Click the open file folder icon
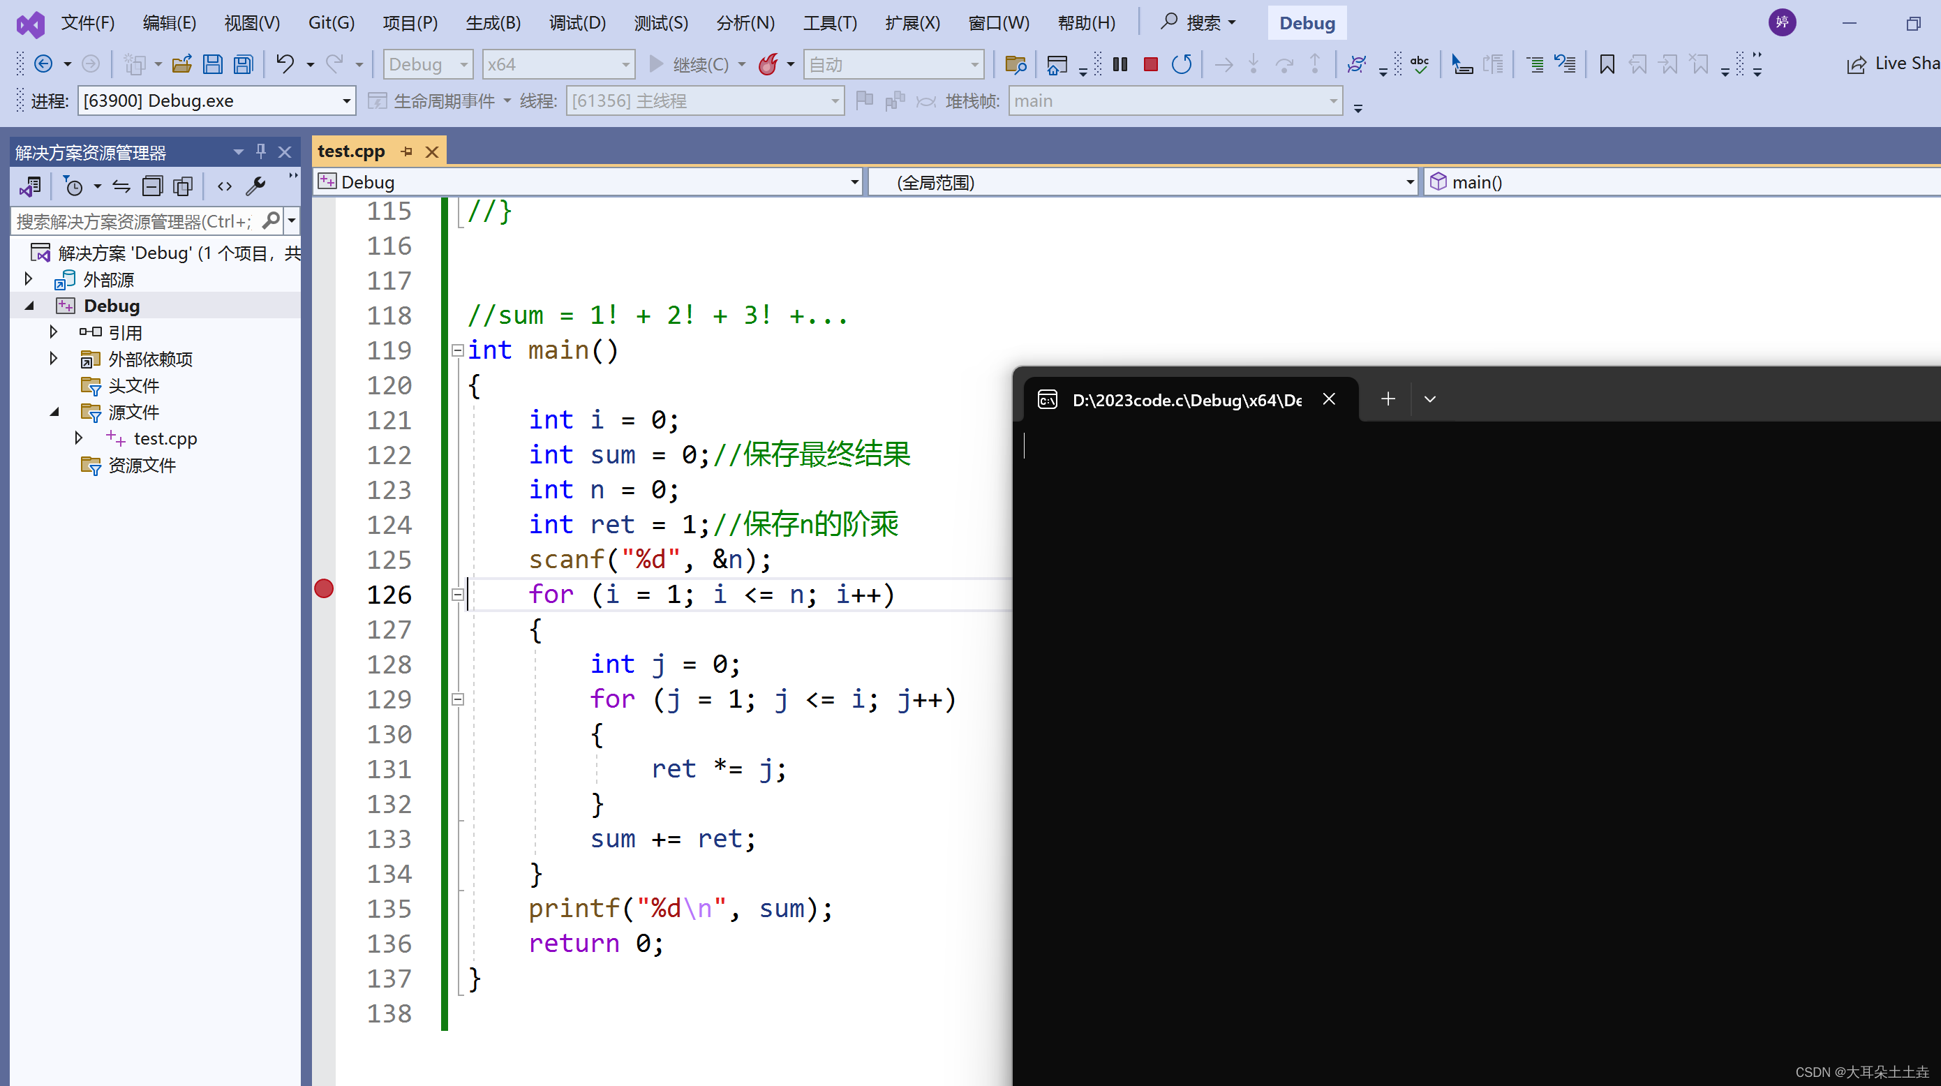 [181, 65]
